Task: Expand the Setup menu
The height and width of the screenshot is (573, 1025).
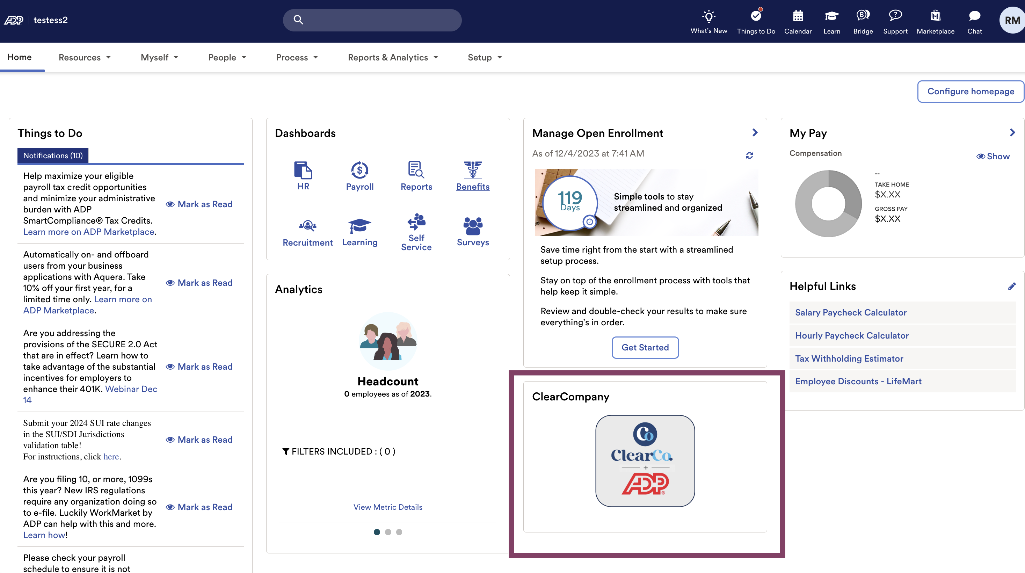Action: (485, 57)
